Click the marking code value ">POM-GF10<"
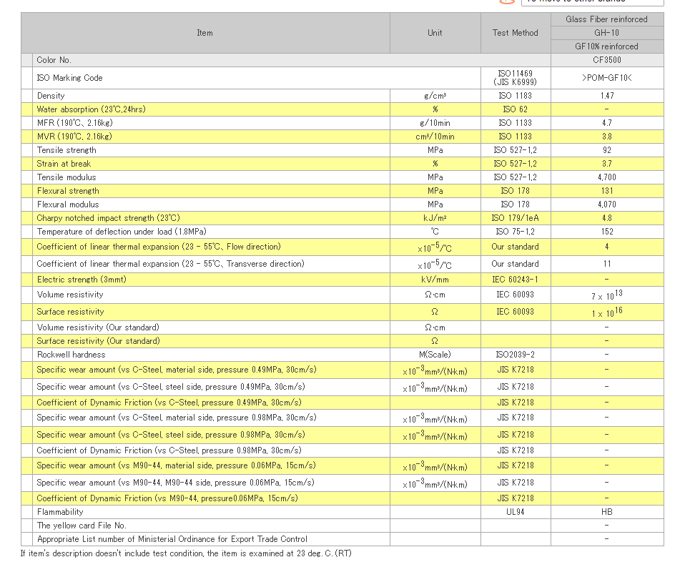Screen dimensions: 690x567 click(x=607, y=78)
